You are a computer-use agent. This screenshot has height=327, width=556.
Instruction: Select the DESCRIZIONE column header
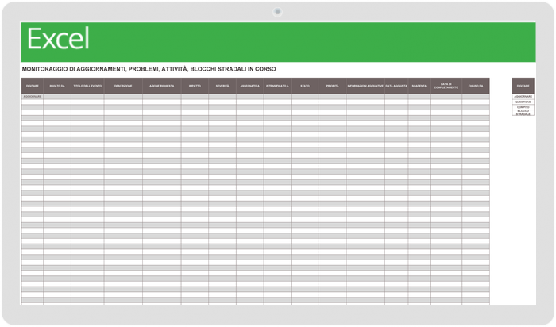point(123,86)
